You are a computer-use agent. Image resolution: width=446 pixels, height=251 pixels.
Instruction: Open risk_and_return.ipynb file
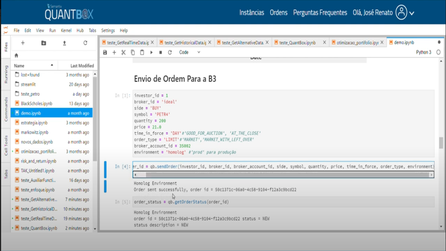click(52, 161)
